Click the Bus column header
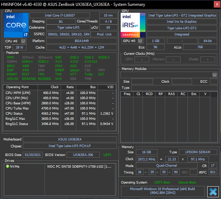Screen dimensions: 221x199 pos(87,87)
